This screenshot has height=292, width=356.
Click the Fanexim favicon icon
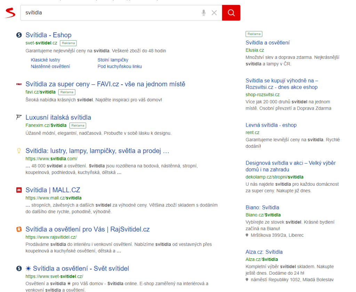[19, 117]
